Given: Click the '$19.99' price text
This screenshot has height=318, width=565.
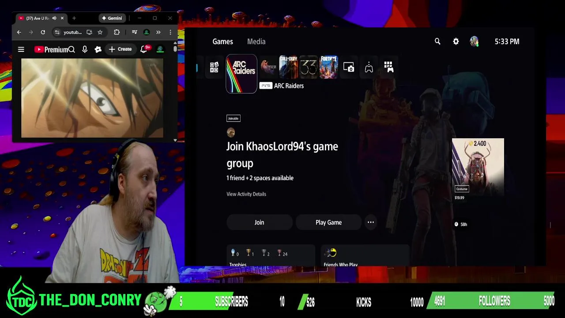Looking at the screenshot, I should click(x=460, y=198).
